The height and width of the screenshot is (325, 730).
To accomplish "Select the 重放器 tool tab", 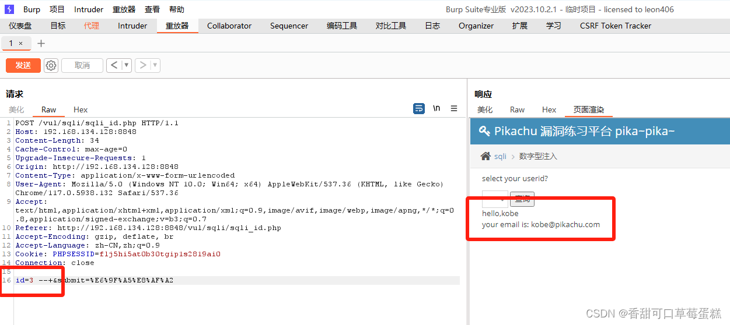I will [177, 26].
